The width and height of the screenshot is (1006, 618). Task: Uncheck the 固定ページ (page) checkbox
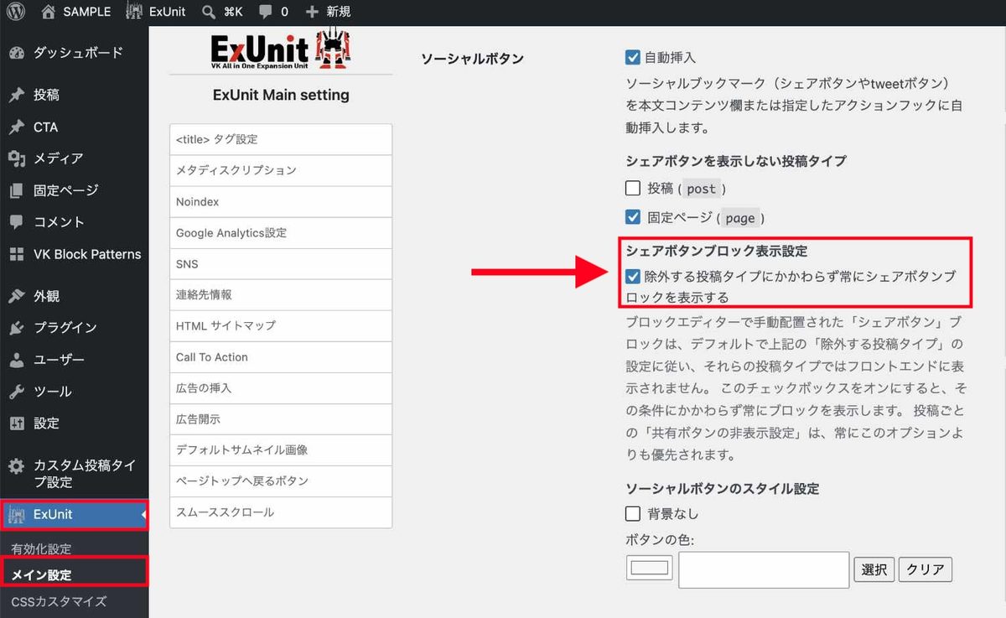(633, 217)
